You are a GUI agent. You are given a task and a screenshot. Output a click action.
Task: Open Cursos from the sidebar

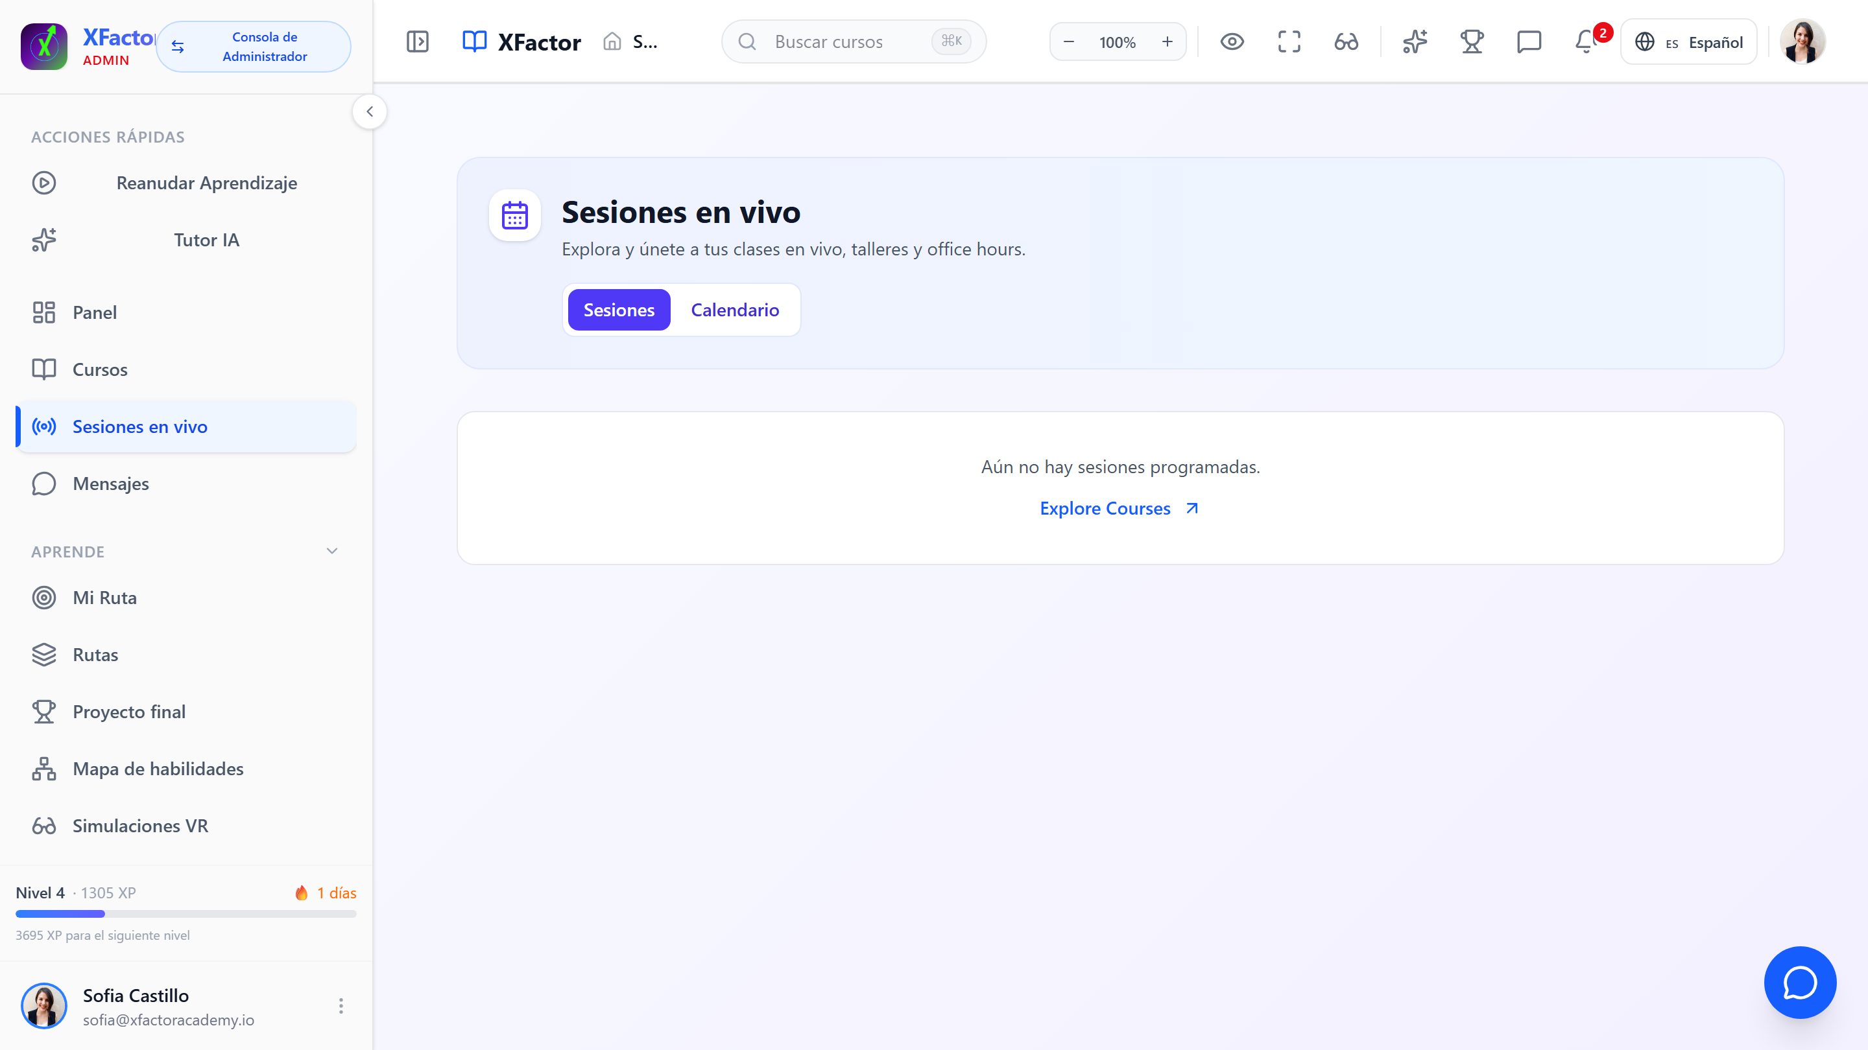186,369
